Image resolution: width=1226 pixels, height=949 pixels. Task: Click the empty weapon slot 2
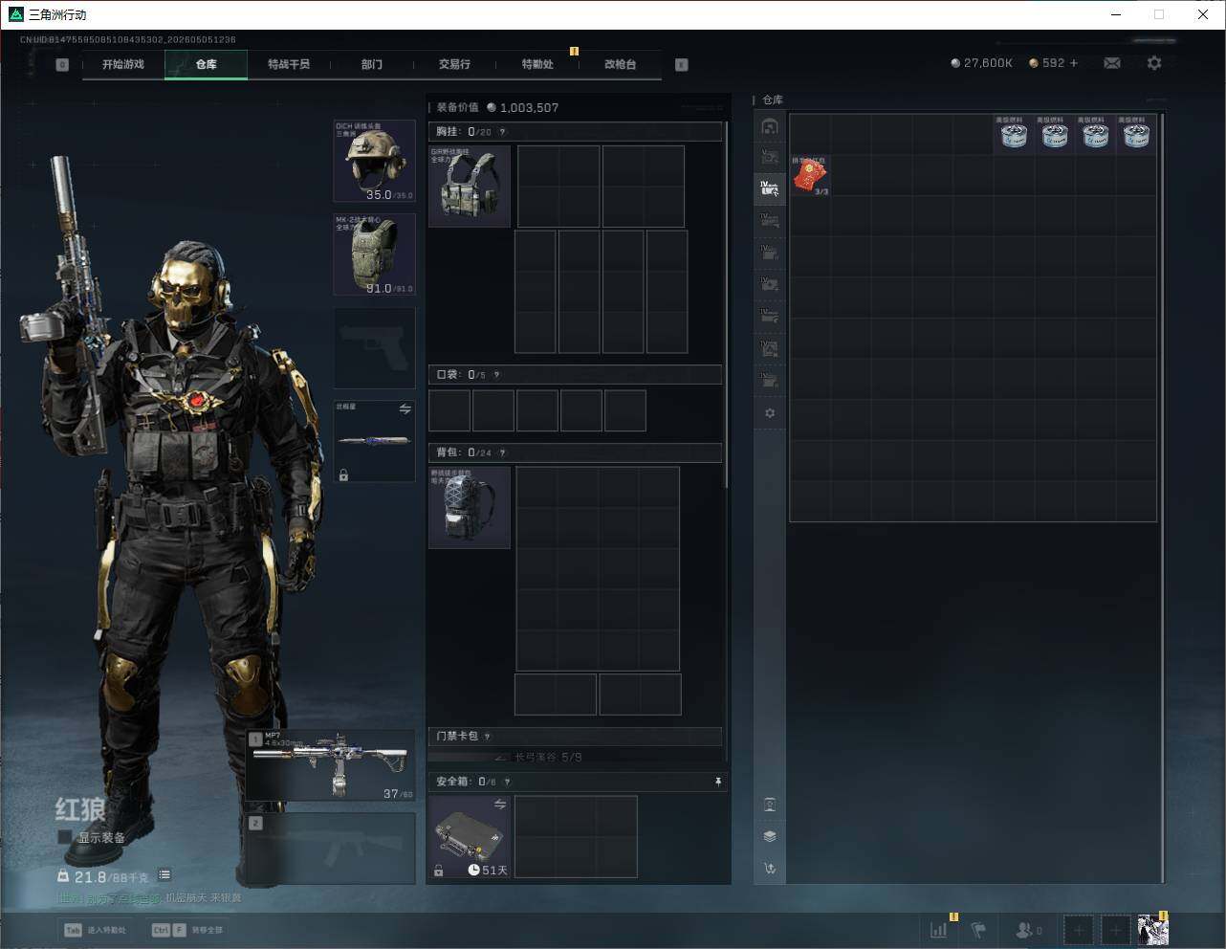[x=331, y=848]
